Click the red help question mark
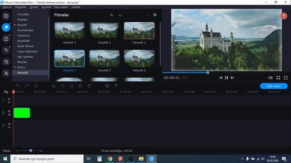291x163 pixels. pos(284,16)
